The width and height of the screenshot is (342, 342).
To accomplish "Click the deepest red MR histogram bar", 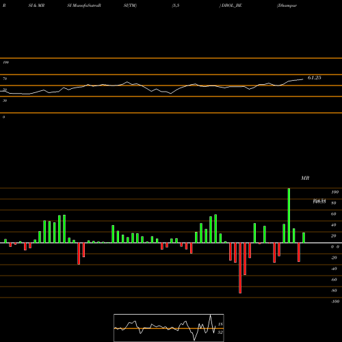I will tap(240, 268).
